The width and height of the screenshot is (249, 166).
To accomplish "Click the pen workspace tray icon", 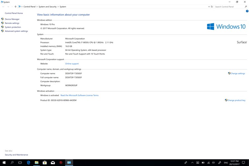I will click(x=219, y=162).
